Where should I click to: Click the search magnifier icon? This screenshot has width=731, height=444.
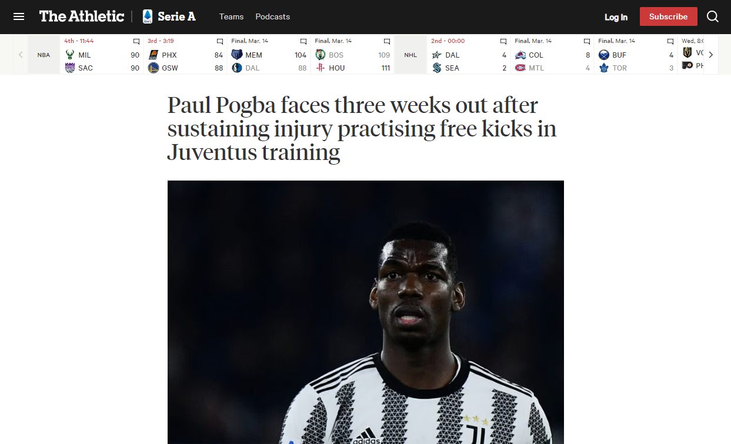tap(713, 16)
